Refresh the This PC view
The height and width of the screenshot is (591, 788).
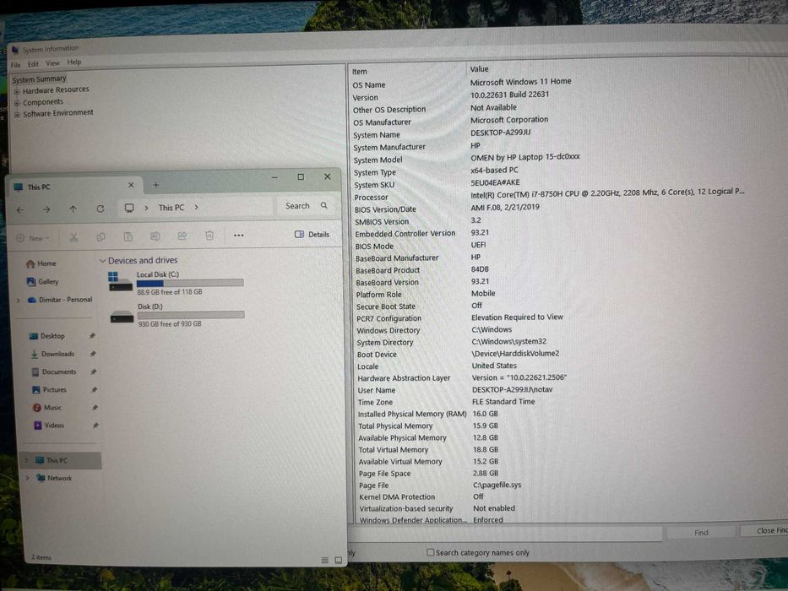tap(100, 209)
